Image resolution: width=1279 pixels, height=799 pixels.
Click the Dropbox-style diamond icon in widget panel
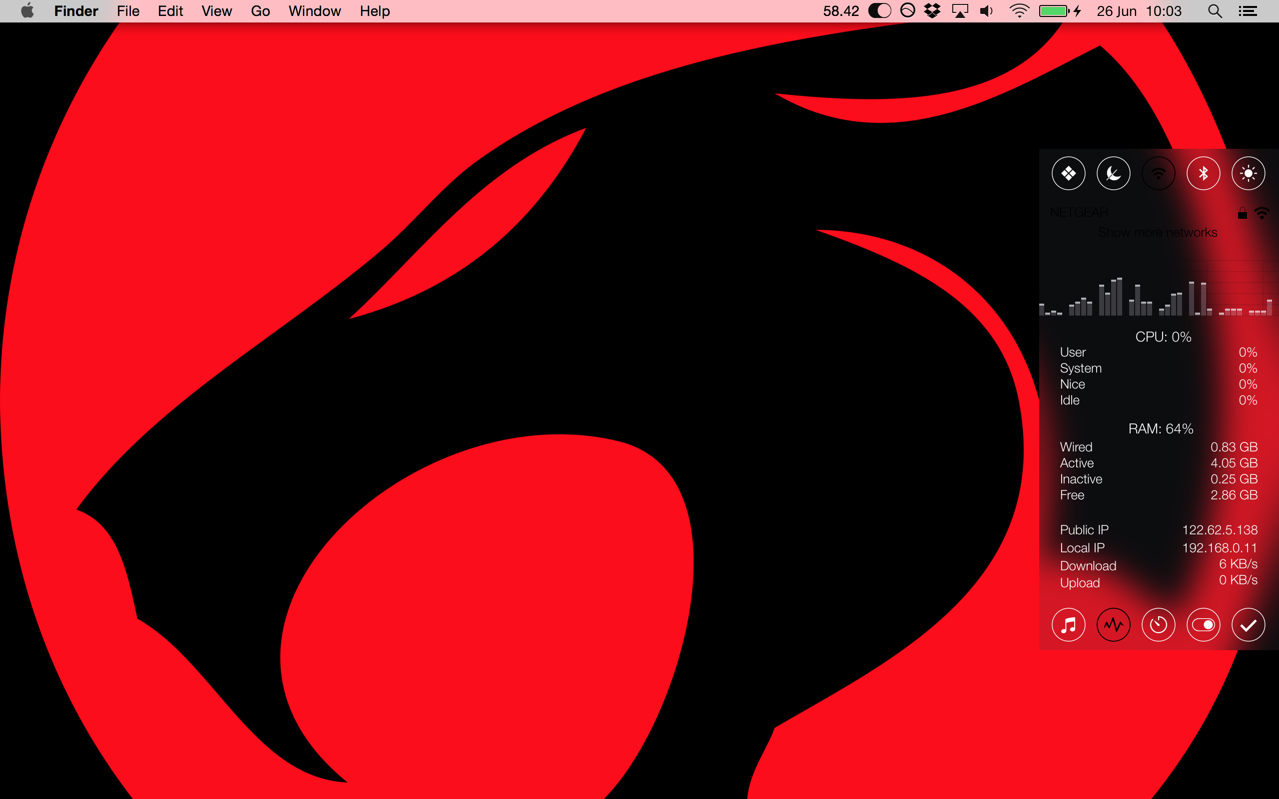(1068, 173)
